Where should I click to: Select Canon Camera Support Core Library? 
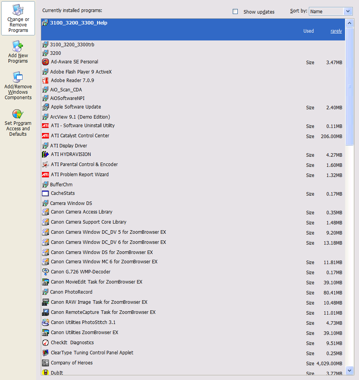pos(193,222)
